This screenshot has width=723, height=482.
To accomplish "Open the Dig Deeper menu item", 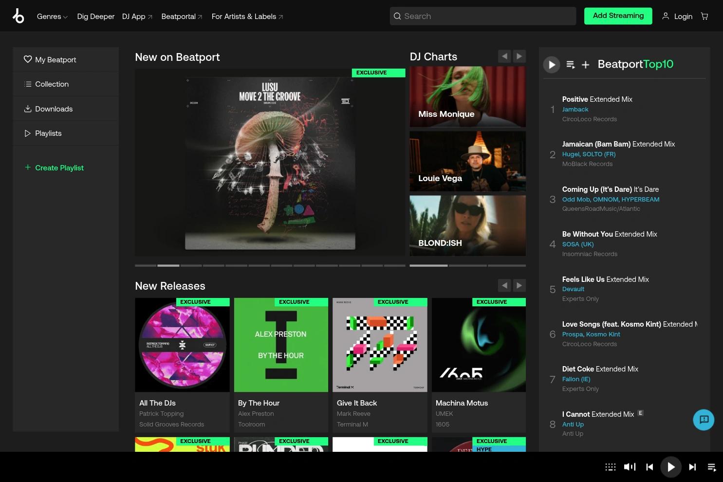I will tap(96, 17).
